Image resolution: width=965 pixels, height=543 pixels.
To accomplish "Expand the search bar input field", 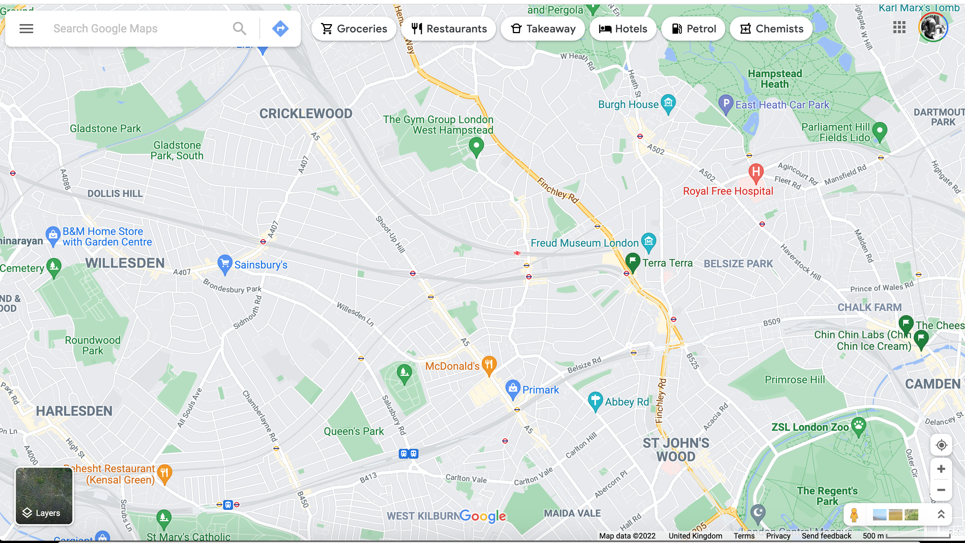I will (133, 28).
